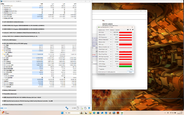Open the GPU-Z hamburger menu icon
The height and width of the screenshot is (115, 184).
pyautogui.click(x=133, y=30)
